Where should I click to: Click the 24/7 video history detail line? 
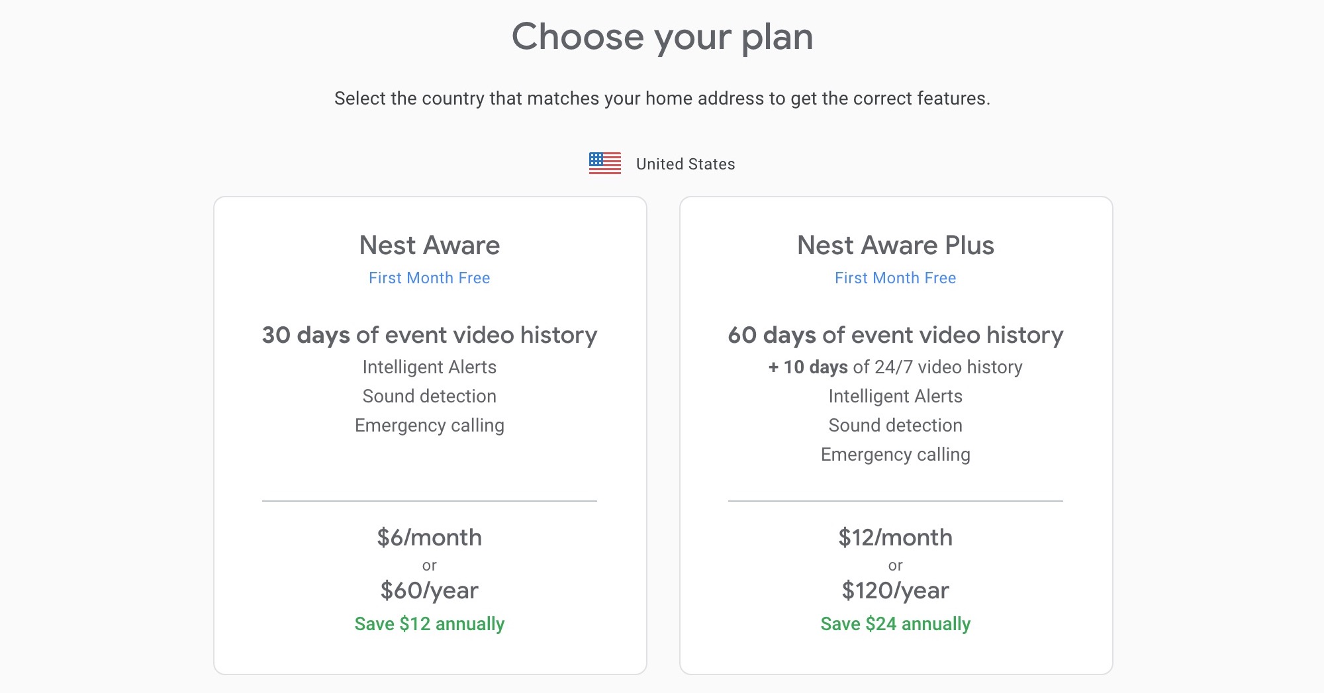895,367
